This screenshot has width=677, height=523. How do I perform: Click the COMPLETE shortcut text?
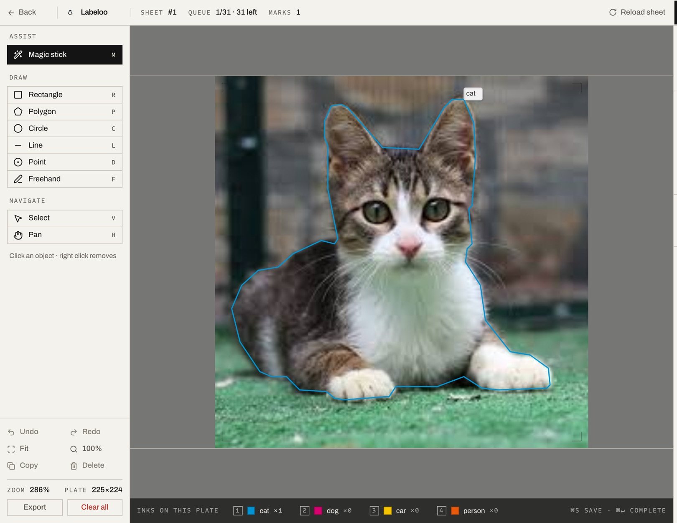click(x=641, y=510)
